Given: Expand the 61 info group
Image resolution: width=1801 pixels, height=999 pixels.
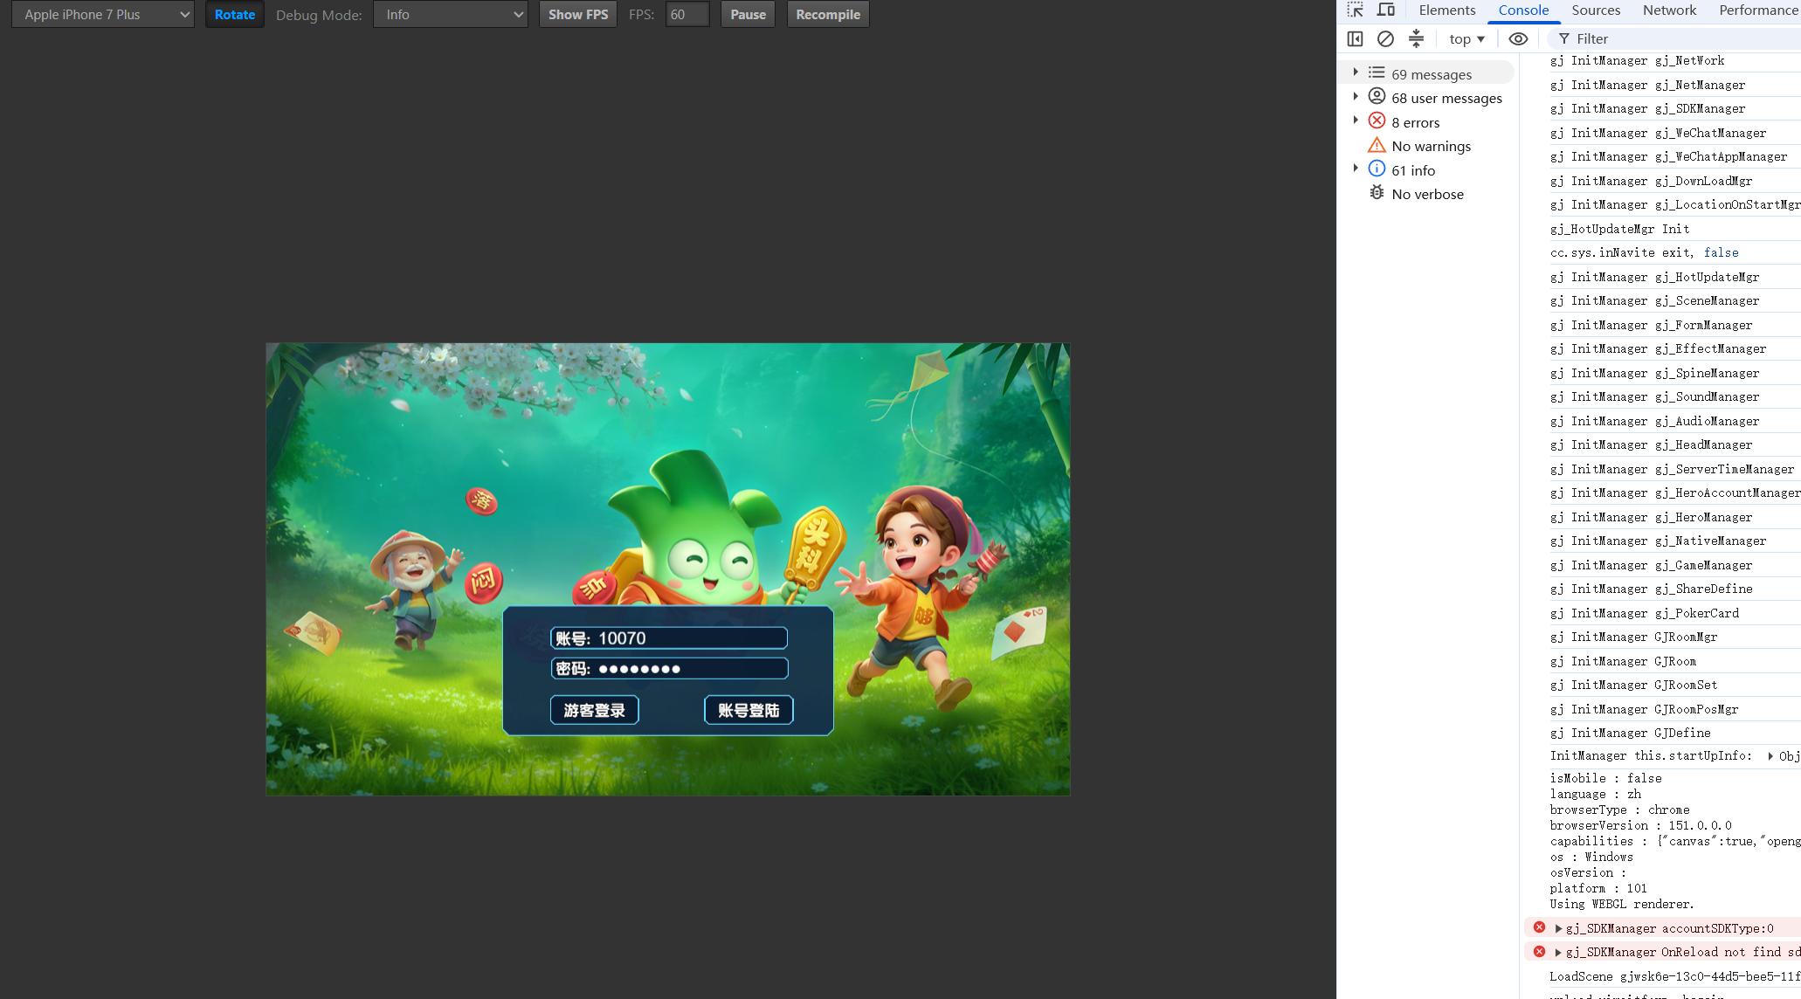Looking at the screenshot, I should (1355, 169).
